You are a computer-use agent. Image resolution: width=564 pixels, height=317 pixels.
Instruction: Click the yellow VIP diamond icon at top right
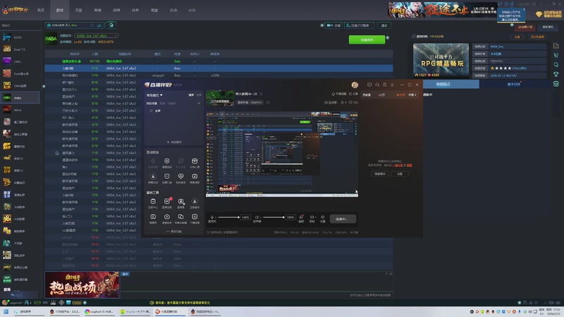pos(539,14)
